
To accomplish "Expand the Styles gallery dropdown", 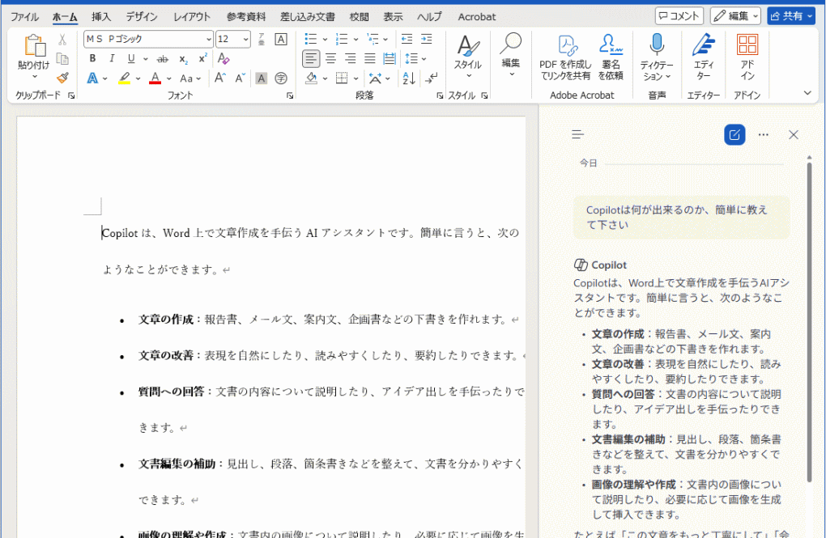I will coord(468,77).
